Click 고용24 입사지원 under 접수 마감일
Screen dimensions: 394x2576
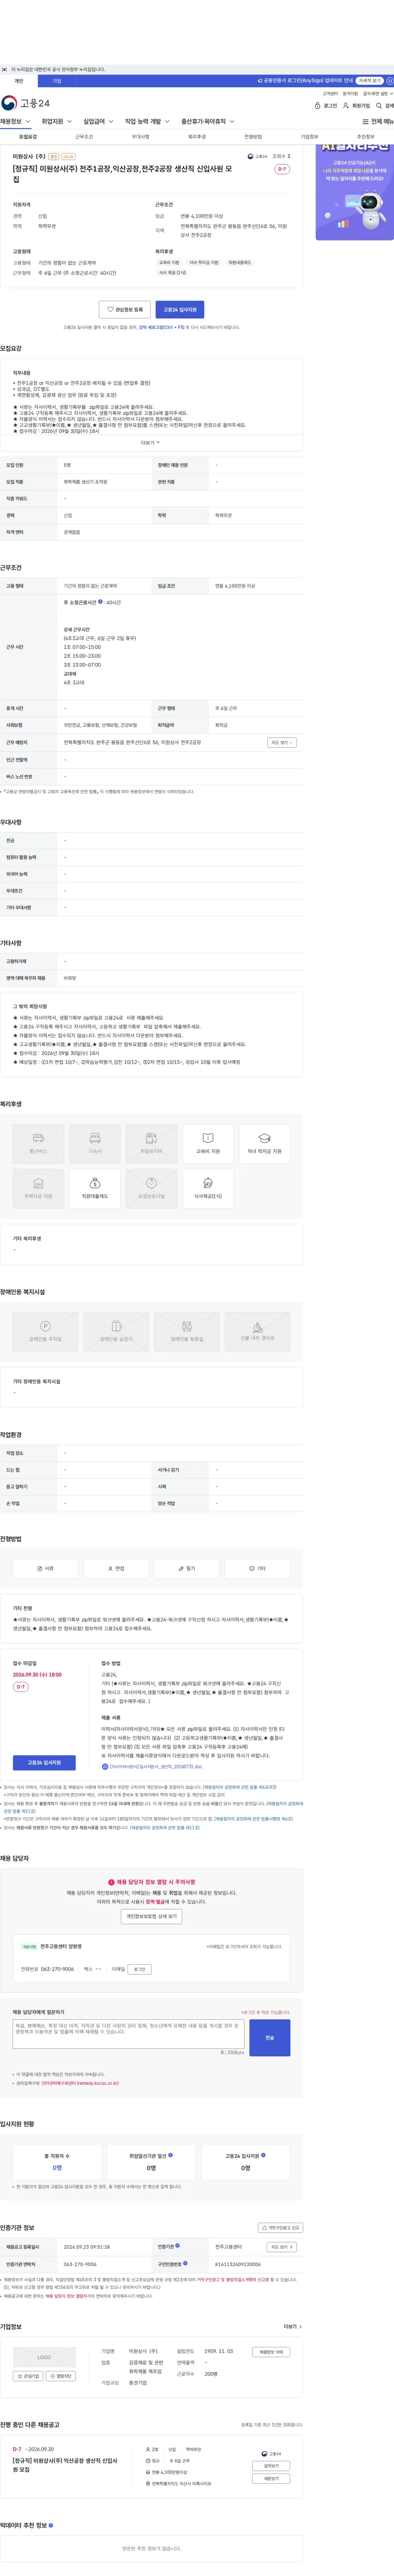pyautogui.click(x=44, y=1763)
